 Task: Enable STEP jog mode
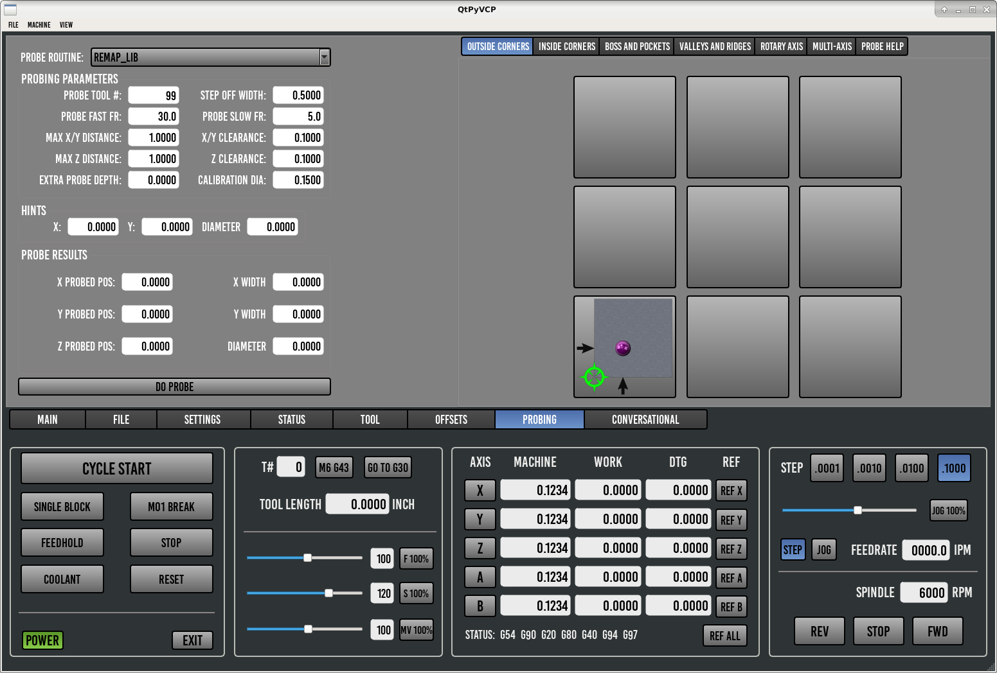coord(793,550)
